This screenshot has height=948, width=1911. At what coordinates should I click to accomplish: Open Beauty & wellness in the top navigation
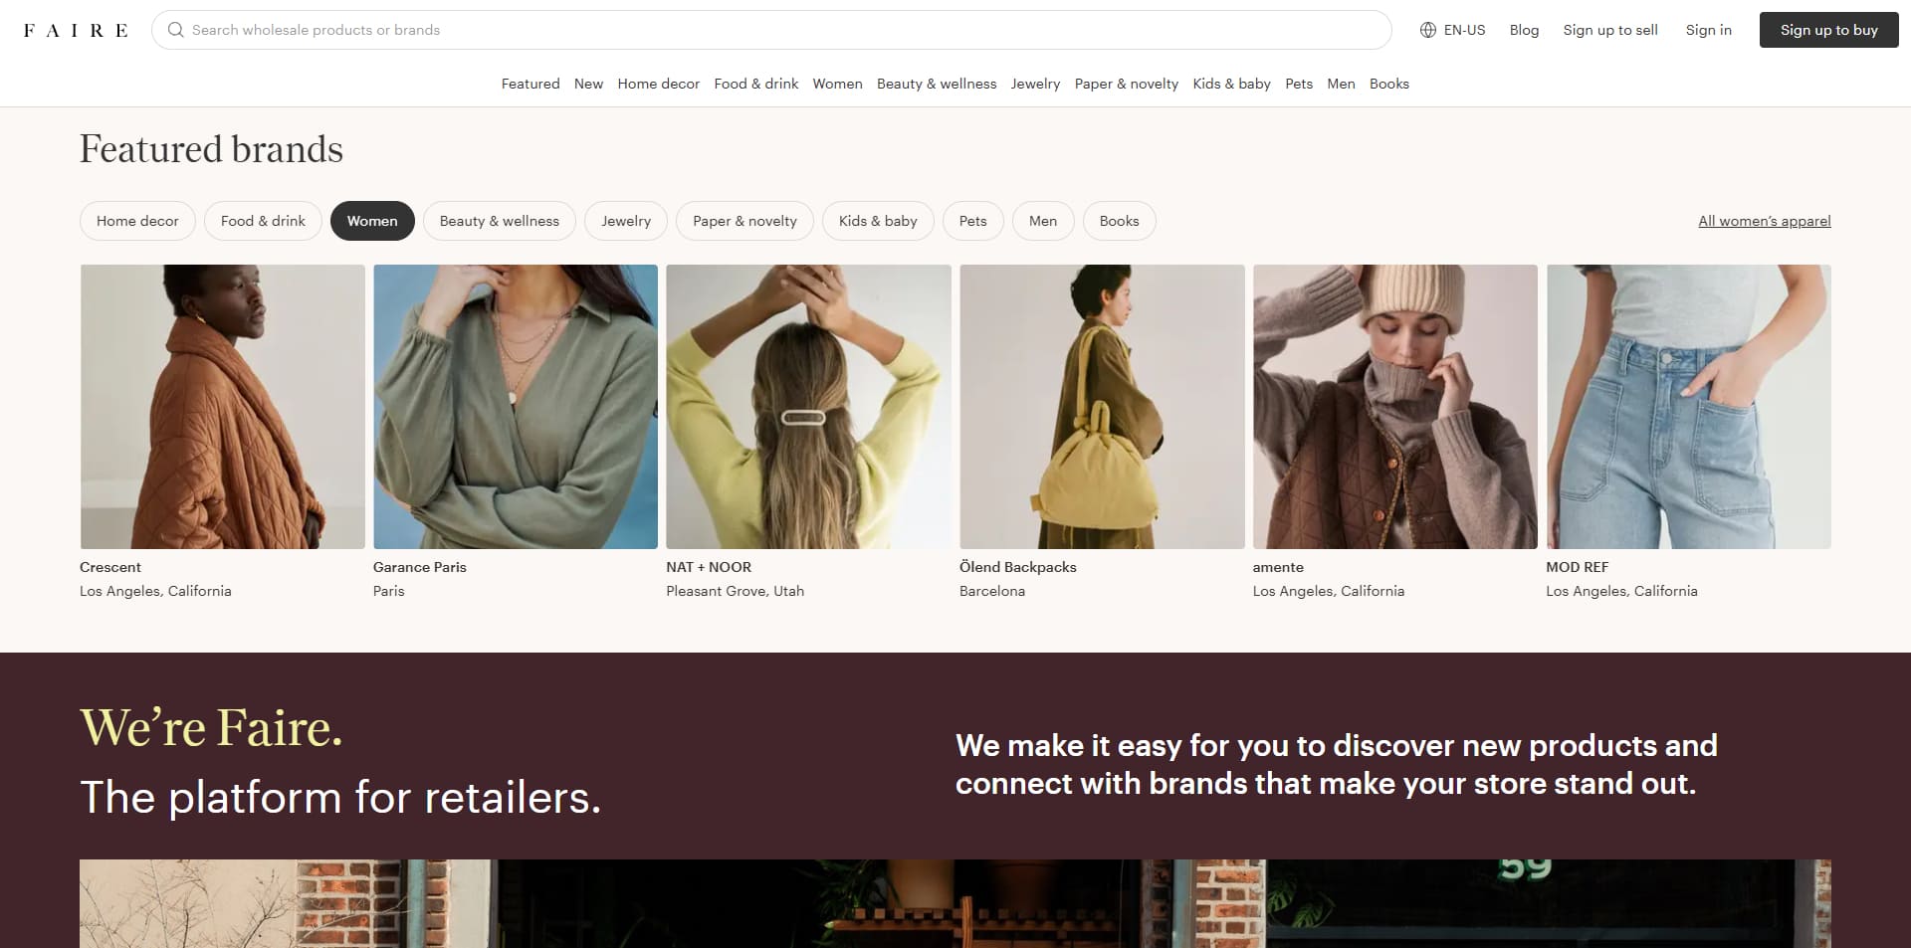(937, 84)
